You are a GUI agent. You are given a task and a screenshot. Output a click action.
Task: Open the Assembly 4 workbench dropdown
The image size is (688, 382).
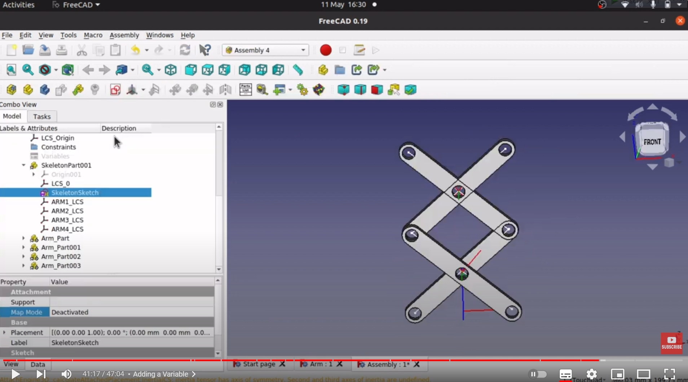point(265,50)
